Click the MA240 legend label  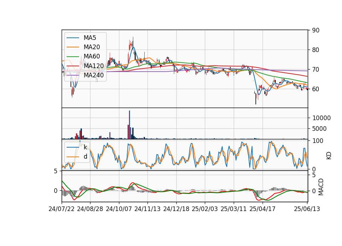pyautogui.click(x=94, y=75)
